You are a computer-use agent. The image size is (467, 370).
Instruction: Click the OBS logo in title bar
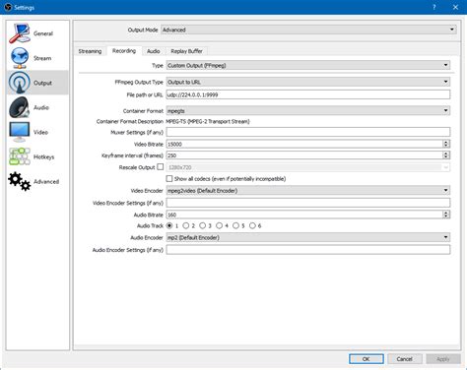[x=8, y=7]
